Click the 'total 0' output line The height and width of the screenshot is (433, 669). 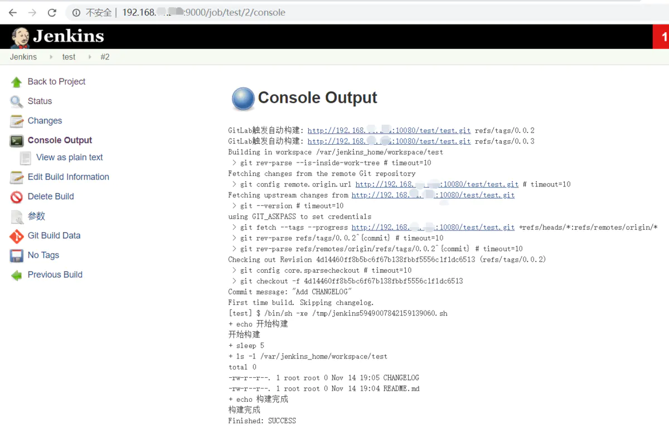(x=242, y=367)
